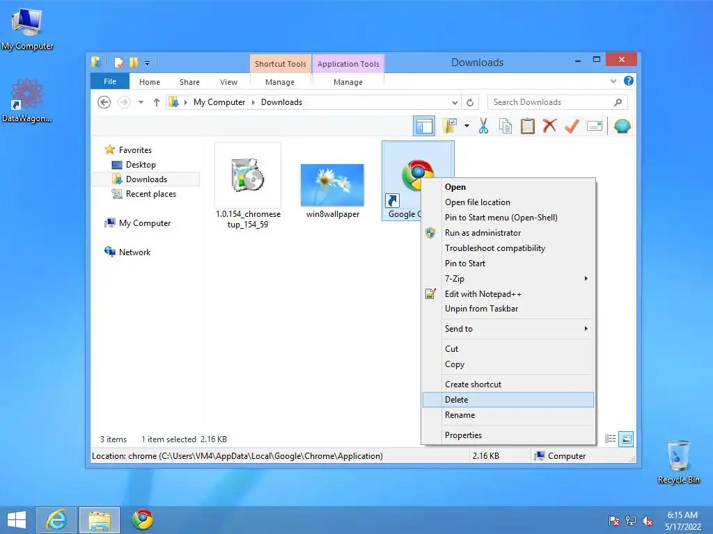Choose Copy from the context menu
Screen dimensions: 713x534
508,364
